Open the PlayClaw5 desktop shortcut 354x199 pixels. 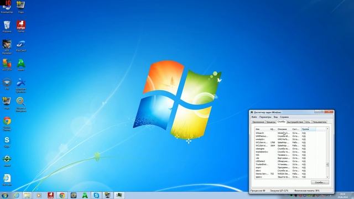pyautogui.click(x=21, y=46)
